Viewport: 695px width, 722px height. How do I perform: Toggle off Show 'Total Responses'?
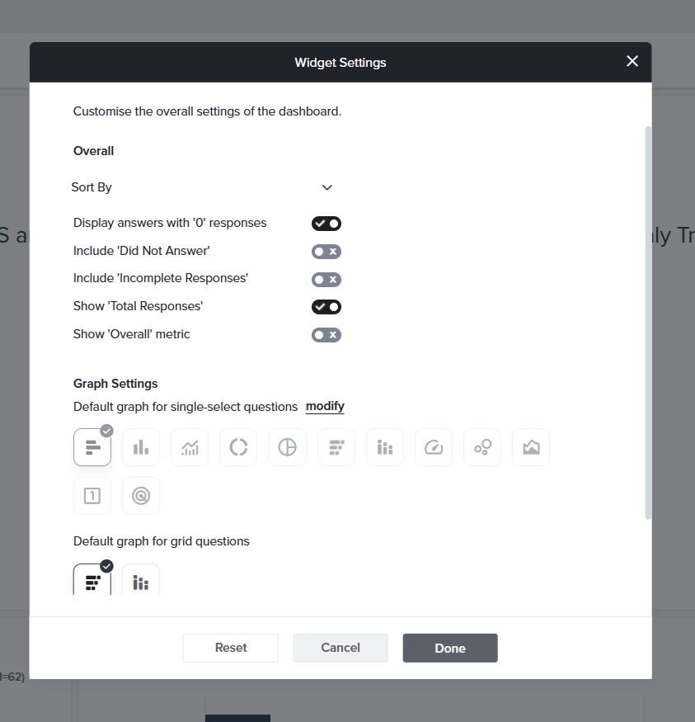point(326,307)
